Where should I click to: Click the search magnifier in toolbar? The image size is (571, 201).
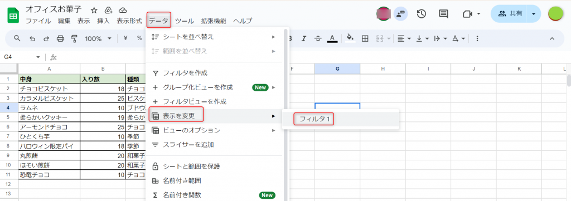coord(17,38)
